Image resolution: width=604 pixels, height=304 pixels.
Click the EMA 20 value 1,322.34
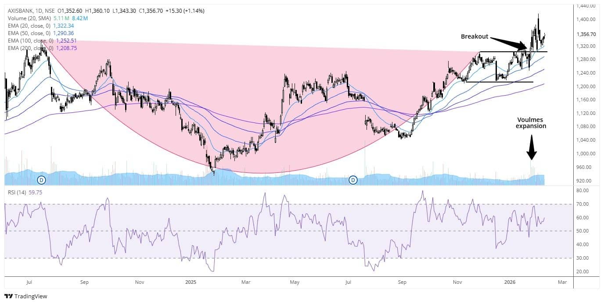point(63,25)
